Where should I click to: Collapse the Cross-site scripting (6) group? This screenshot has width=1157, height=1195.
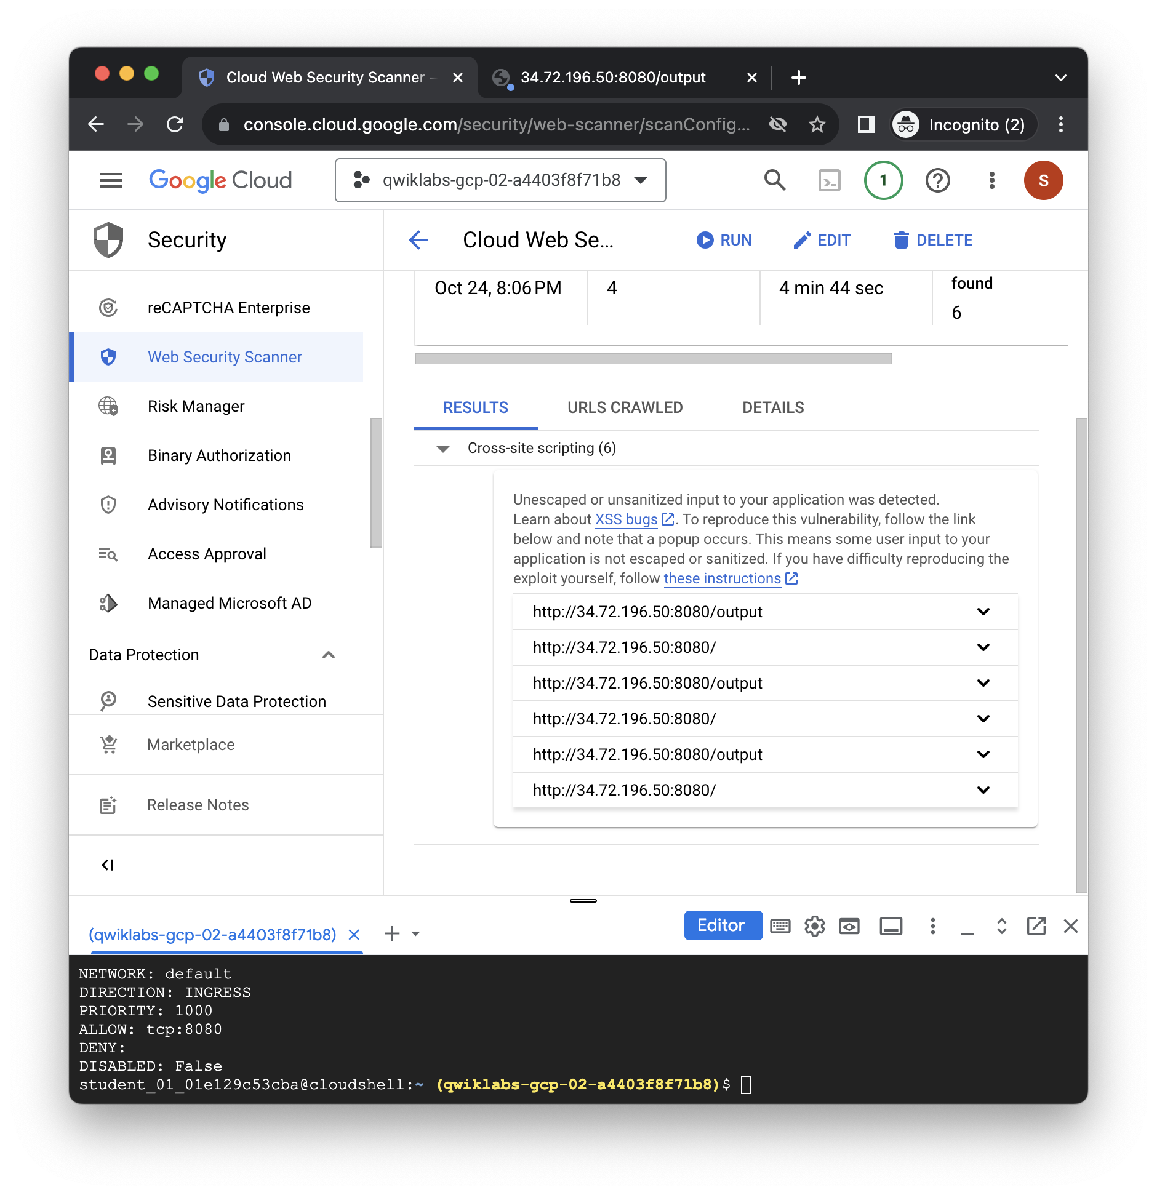[442, 449]
